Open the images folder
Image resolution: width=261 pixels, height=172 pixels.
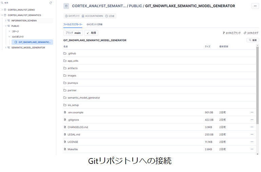[x=72, y=76]
